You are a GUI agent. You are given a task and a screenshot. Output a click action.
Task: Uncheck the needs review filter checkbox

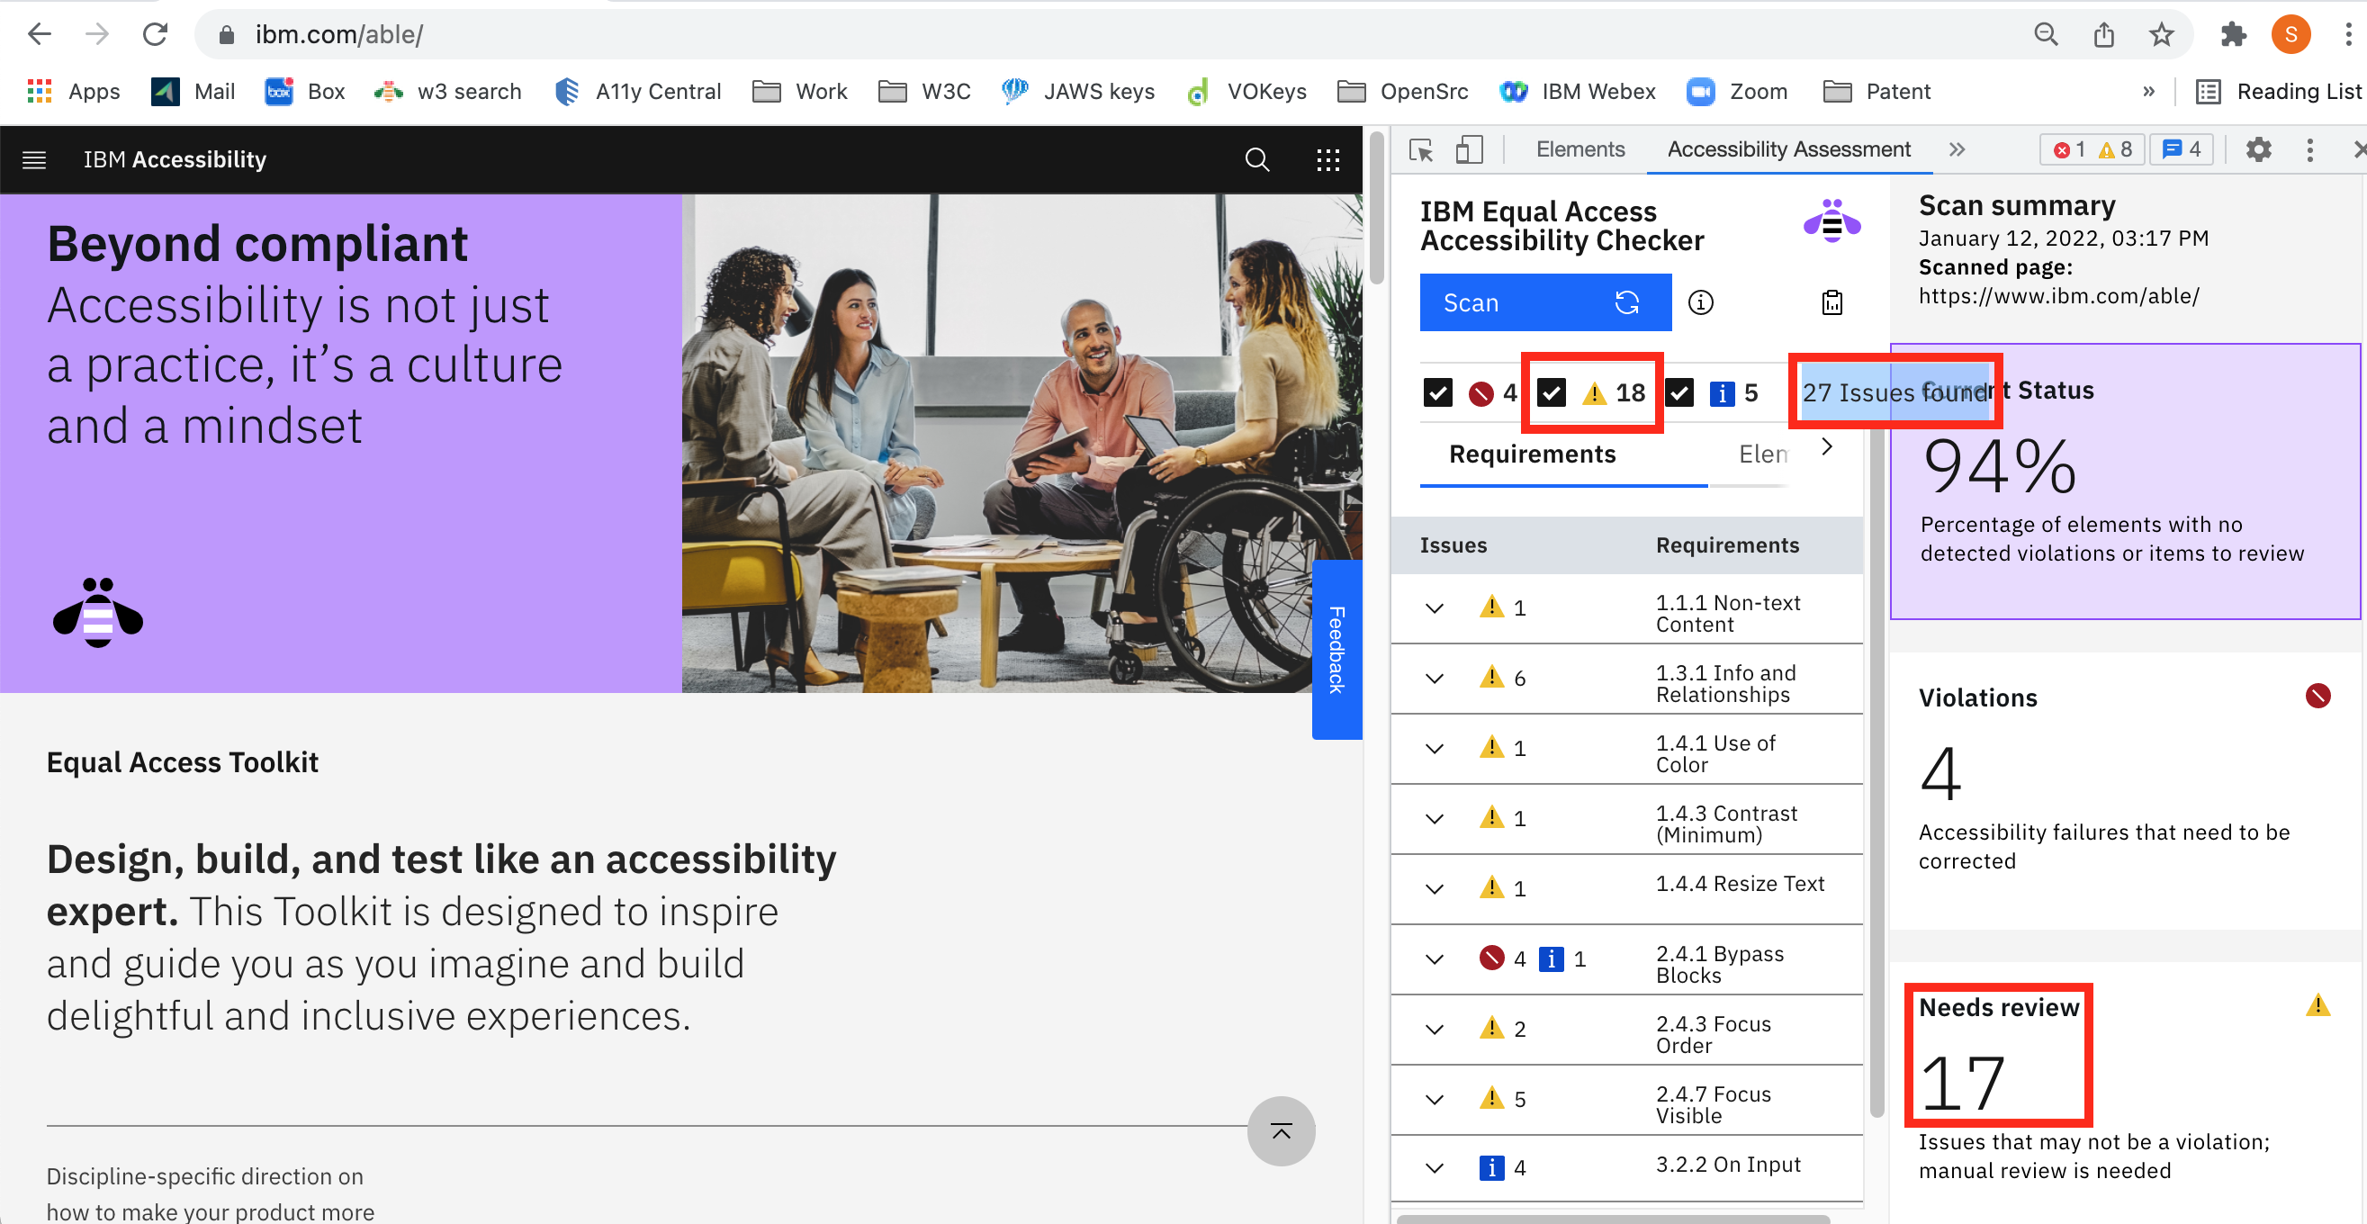pos(1552,393)
